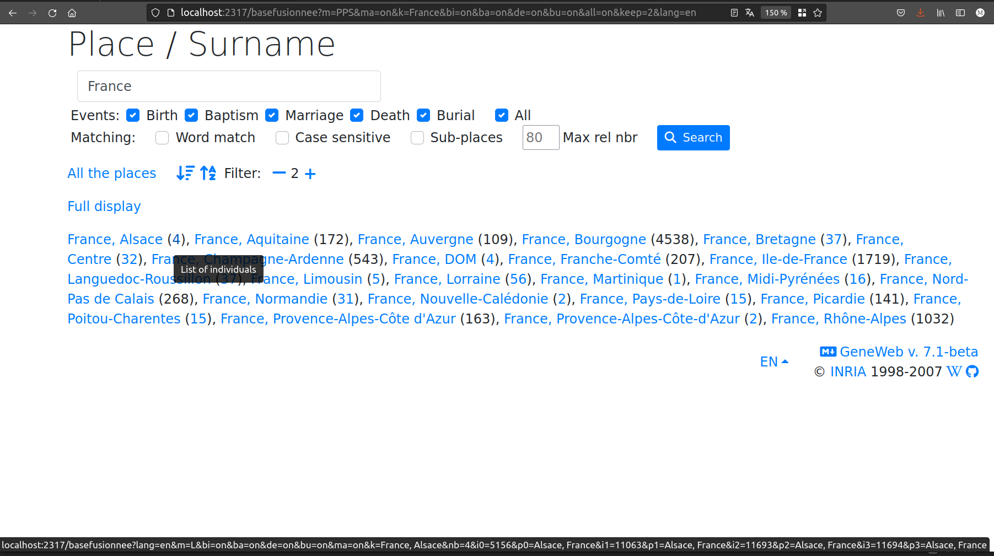
Task: Click the Search button
Action: point(693,137)
